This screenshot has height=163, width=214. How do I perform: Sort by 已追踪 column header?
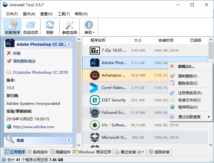(x=195, y=40)
